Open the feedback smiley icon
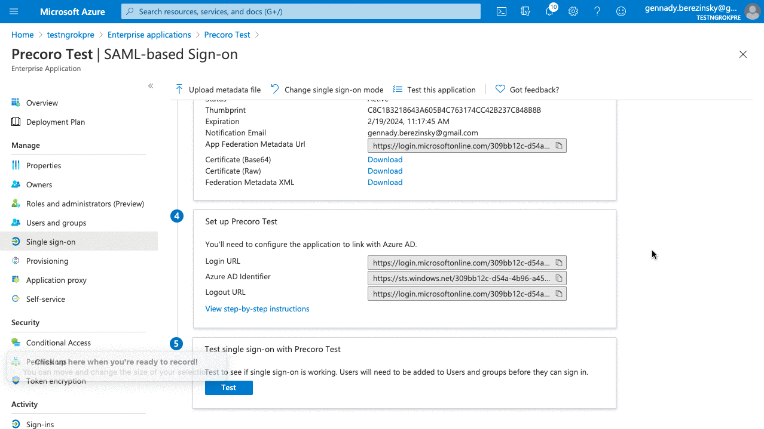Viewport: 764px width, 429px height. point(621,11)
